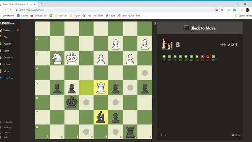Viewport: 252px width, 142px height.
Task: Bookmark page with star icon
Action: click(x=222, y=10)
